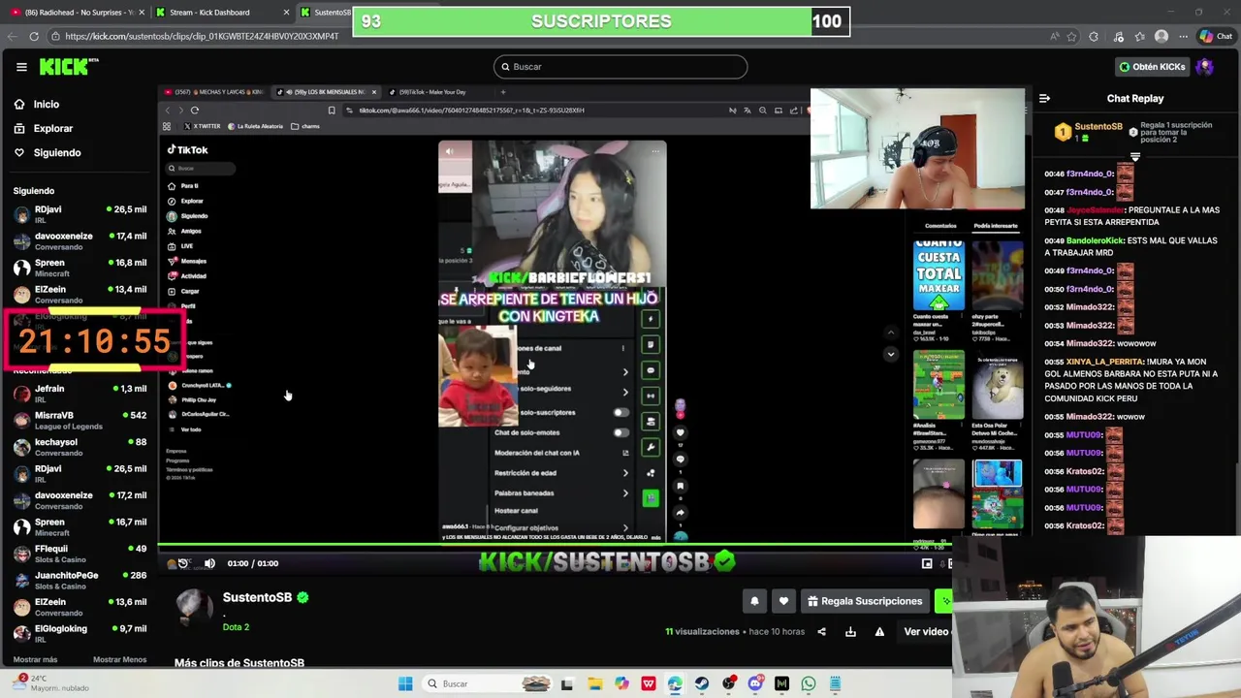The height and width of the screenshot is (698, 1241).
Task: Open the Dota 2 category link
Action: pyautogui.click(x=236, y=627)
